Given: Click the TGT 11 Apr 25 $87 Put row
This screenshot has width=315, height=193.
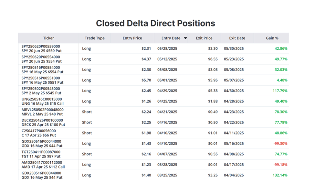Looking at the screenshot, I should [x=41, y=156].
